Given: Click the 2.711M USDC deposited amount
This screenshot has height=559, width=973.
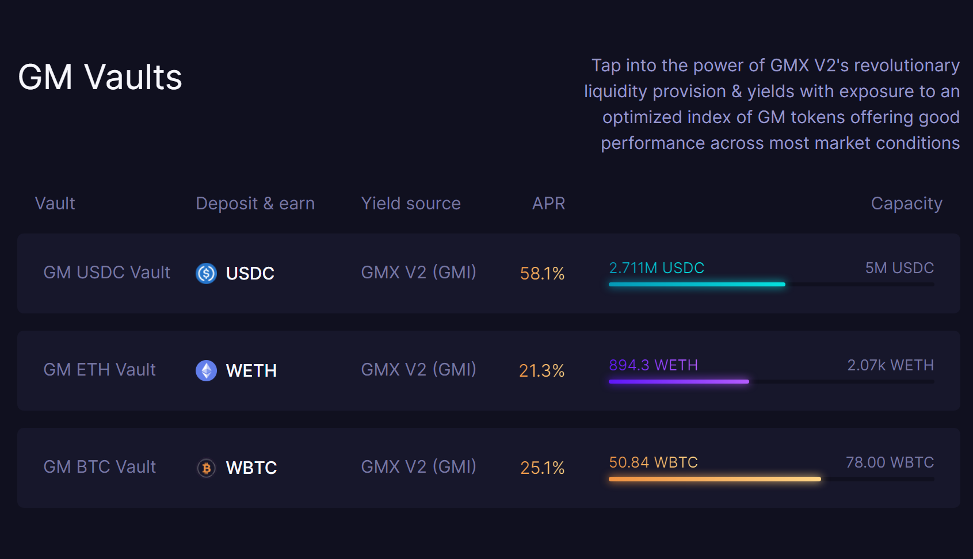Looking at the screenshot, I should 657,268.
